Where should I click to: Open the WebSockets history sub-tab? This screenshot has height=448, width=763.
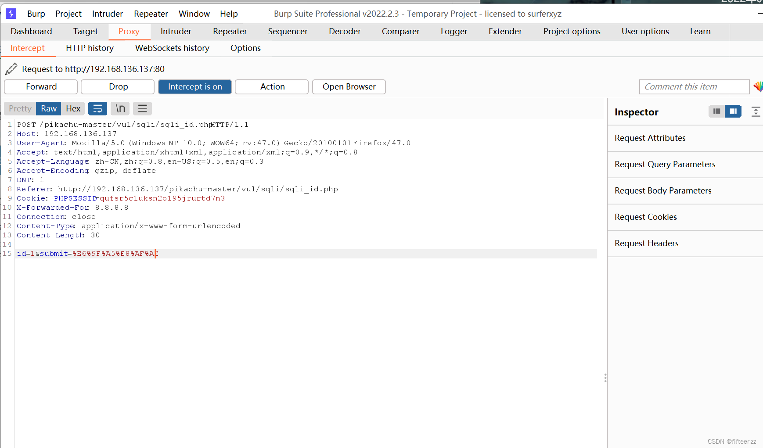[x=172, y=48]
